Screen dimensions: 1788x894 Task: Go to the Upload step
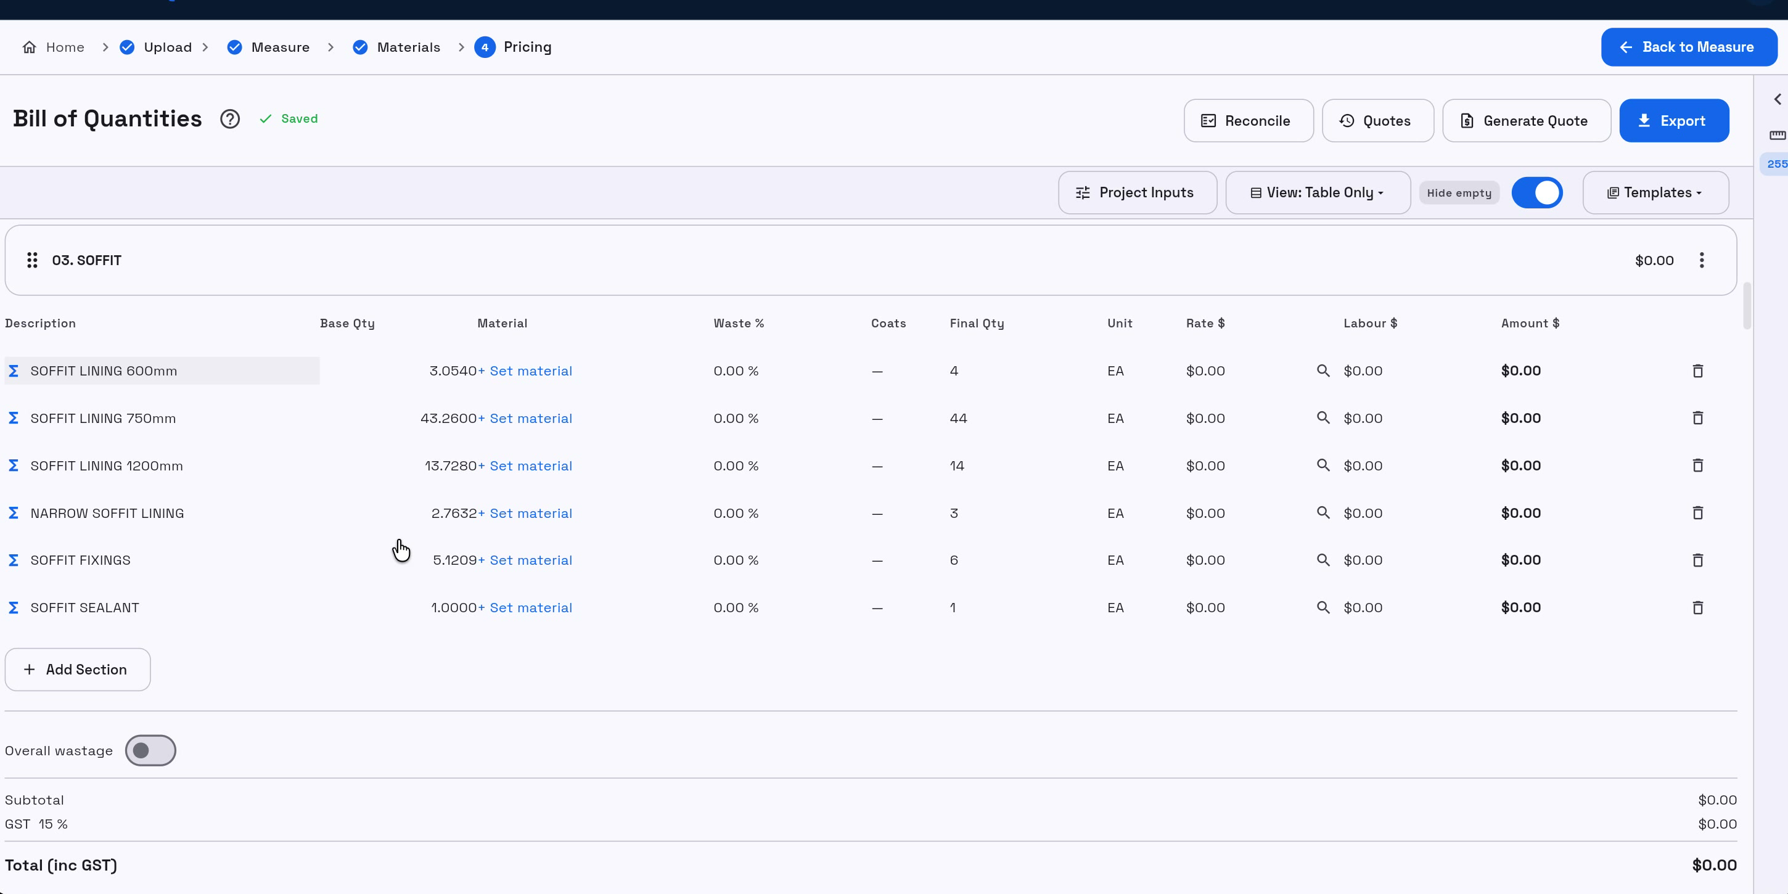pos(156,47)
